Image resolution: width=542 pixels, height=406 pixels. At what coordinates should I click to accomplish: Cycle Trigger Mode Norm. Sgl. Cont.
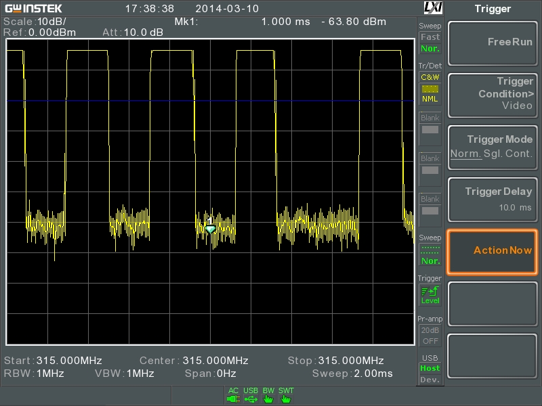pyautogui.click(x=493, y=148)
